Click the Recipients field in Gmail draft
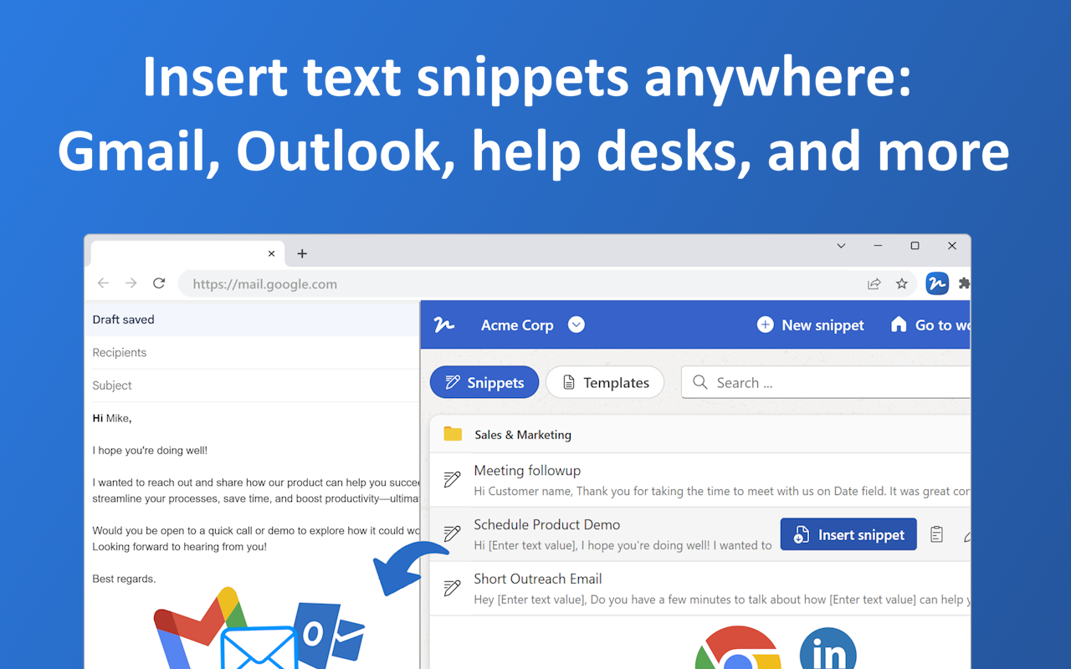 [x=252, y=352]
